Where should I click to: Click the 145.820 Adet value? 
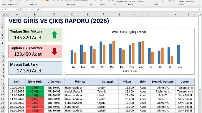click(28, 38)
